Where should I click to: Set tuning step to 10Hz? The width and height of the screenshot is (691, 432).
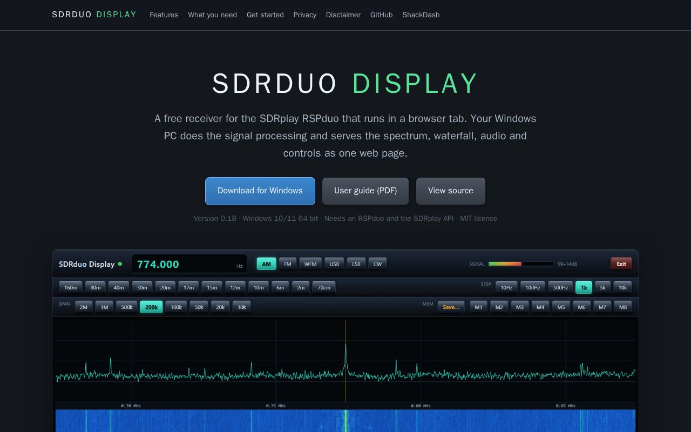click(507, 287)
